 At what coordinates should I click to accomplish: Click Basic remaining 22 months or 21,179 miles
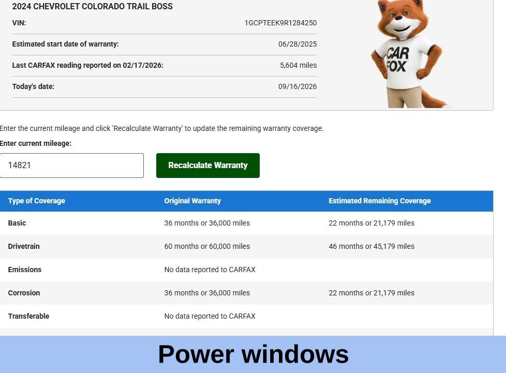tap(371, 223)
